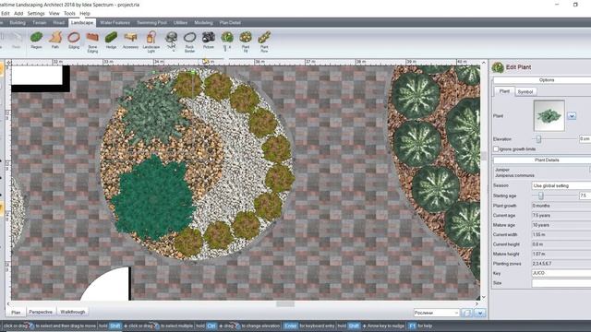The width and height of the screenshot is (591, 332).
Task: Open the Season dropdown
Action: point(561,185)
